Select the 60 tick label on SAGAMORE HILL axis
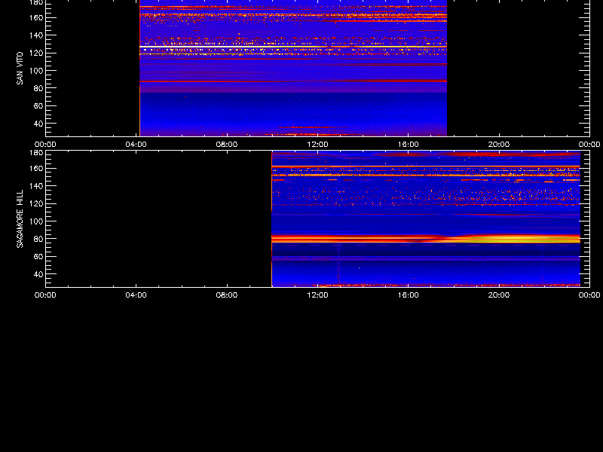Screen dimensions: 603x452 (x=40, y=256)
